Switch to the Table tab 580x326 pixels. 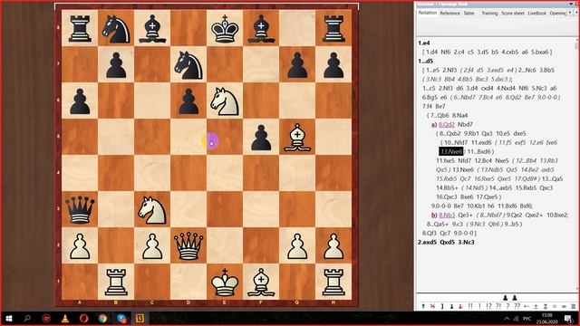[469, 13]
